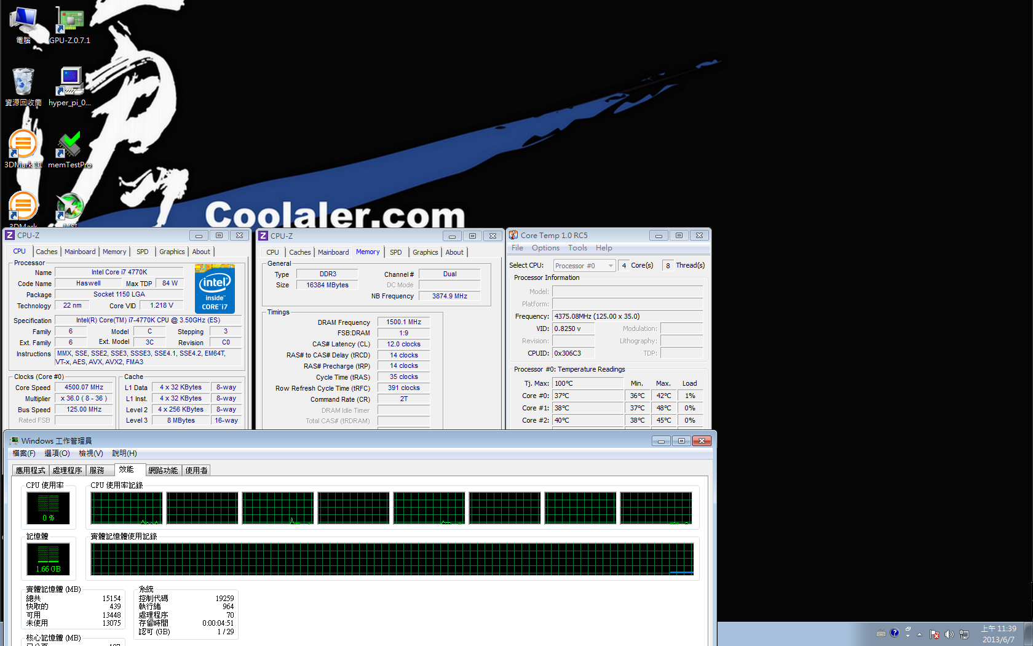Click the NB Frequency value 3874.9 MHz
The image size is (1033, 646).
click(449, 296)
